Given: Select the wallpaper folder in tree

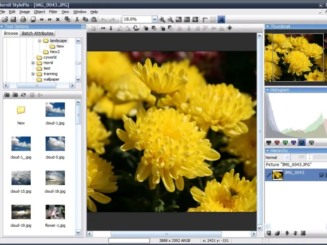Looking at the screenshot, I should click(x=52, y=79).
